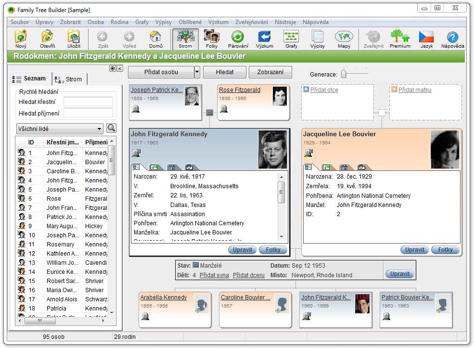Screen dimensions: 474x348
Task: Click the magnifier search icon beside Všichni lidé
Action: 111,128
